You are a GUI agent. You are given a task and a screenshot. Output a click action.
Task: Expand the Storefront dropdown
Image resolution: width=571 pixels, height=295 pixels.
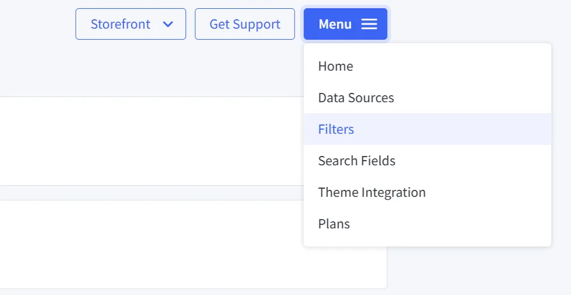130,24
